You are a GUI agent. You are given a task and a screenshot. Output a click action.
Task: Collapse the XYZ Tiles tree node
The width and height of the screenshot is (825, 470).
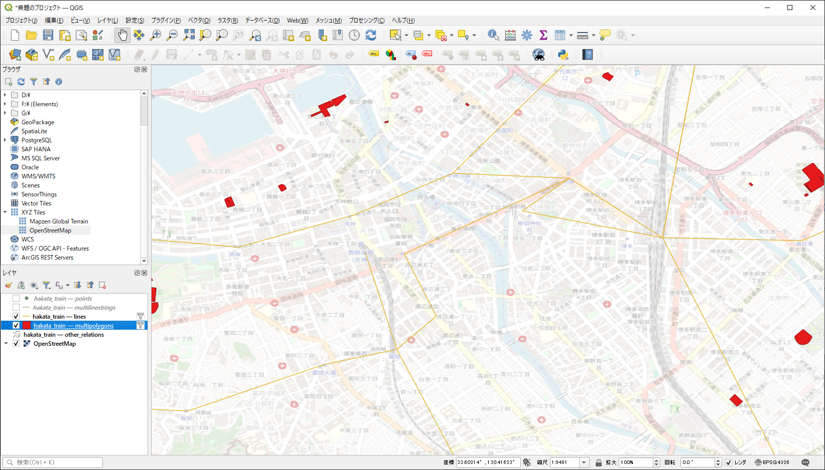[5, 212]
